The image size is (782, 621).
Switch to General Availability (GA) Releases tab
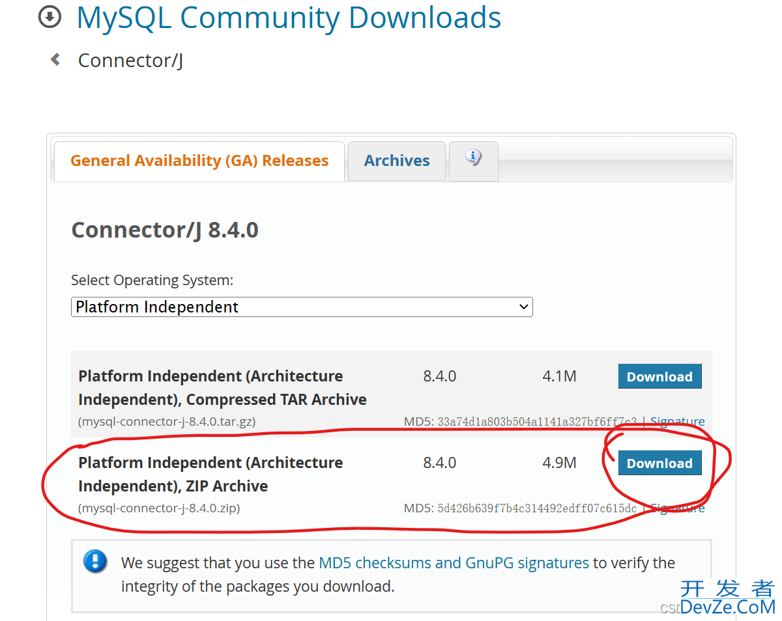click(x=199, y=161)
